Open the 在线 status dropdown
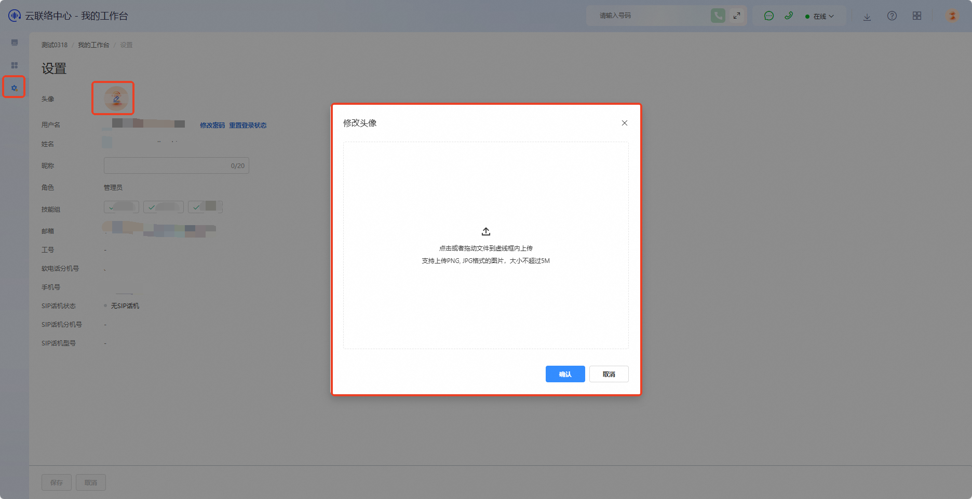The height and width of the screenshot is (499, 972). [819, 17]
